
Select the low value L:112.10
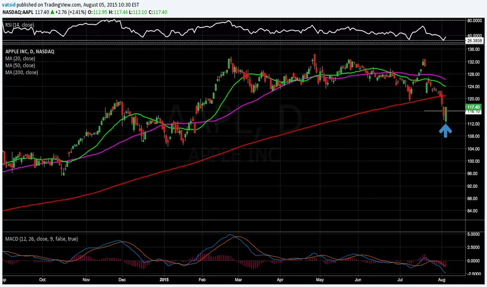point(138,13)
